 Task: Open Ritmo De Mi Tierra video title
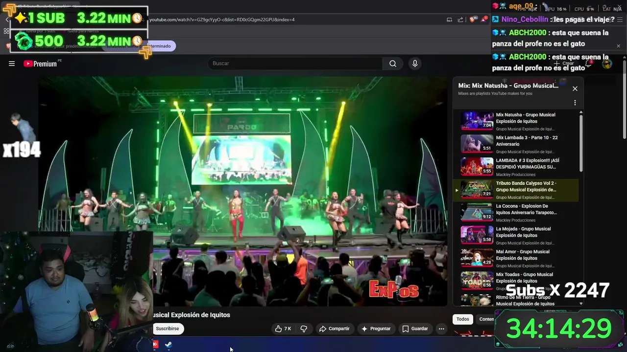[x=525, y=300]
